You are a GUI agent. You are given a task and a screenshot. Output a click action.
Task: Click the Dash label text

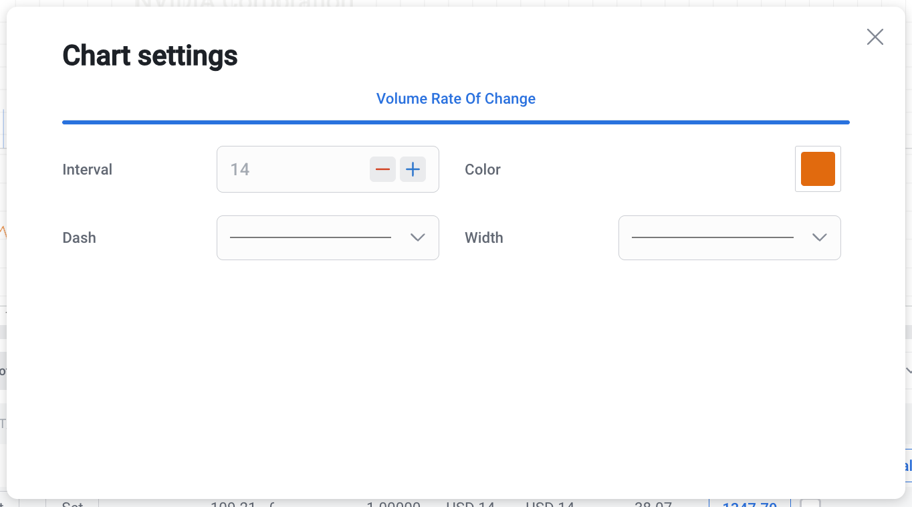tap(79, 238)
